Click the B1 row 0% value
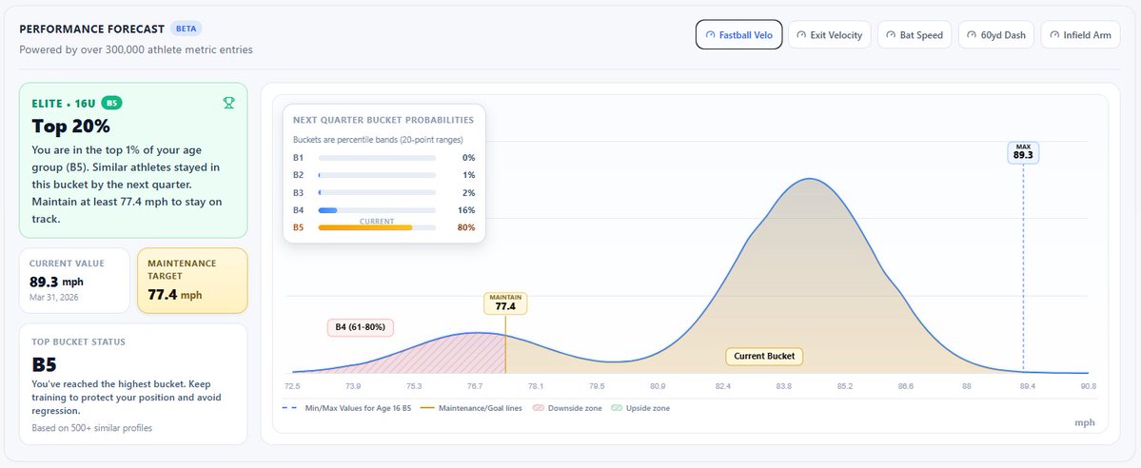Image resolution: width=1141 pixels, height=468 pixels. (468, 158)
